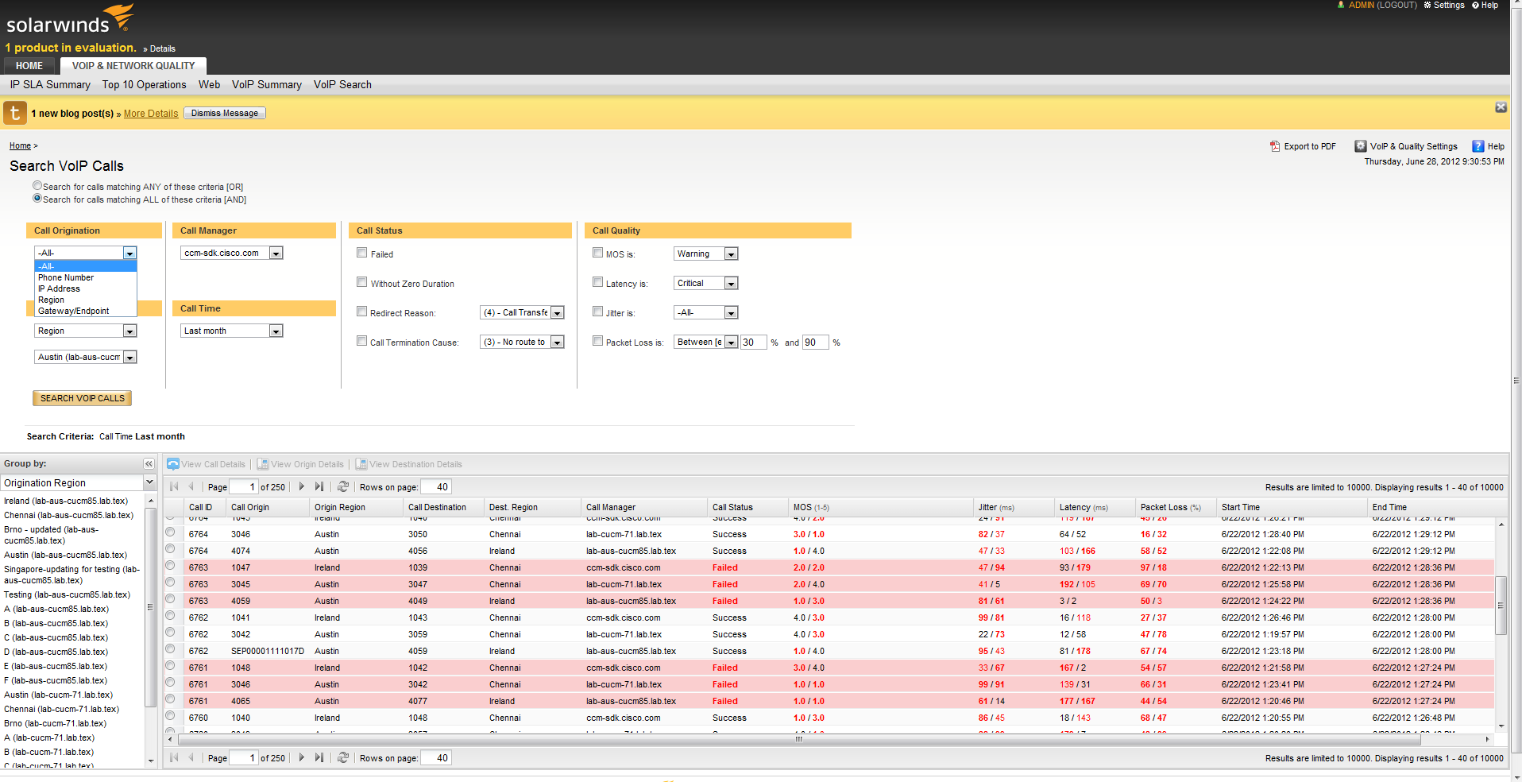Collapse the Group by panel

(x=149, y=464)
